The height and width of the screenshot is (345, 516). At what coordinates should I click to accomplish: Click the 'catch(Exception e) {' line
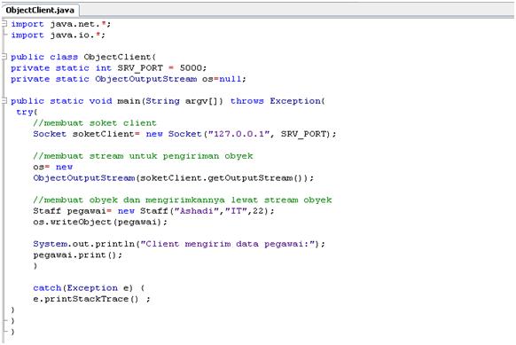click(89, 288)
